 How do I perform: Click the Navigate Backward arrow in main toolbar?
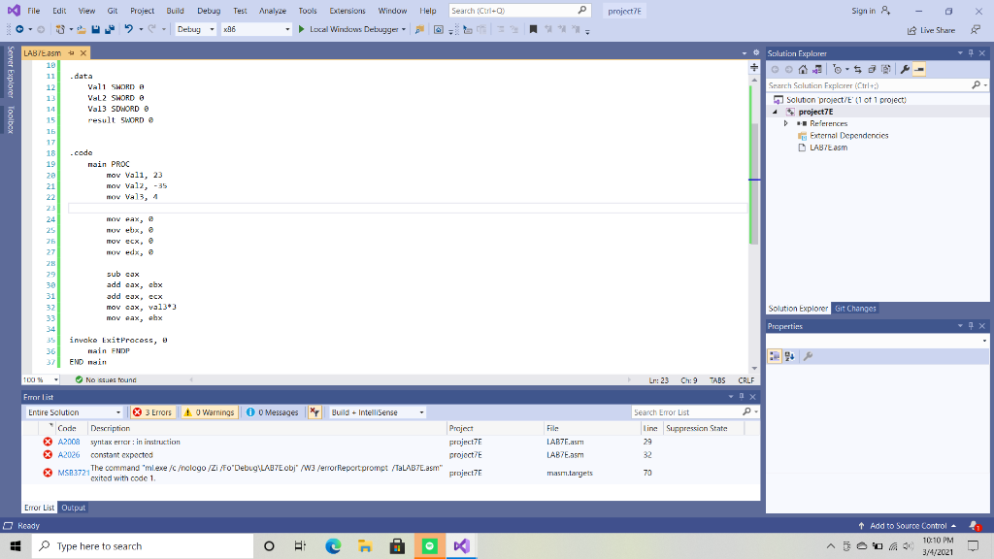[x=19, y=29]
